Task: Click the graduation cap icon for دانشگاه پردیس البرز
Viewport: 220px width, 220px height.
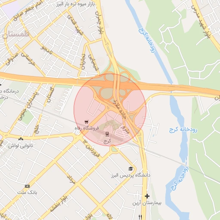Action: click(x=131, y=169)
